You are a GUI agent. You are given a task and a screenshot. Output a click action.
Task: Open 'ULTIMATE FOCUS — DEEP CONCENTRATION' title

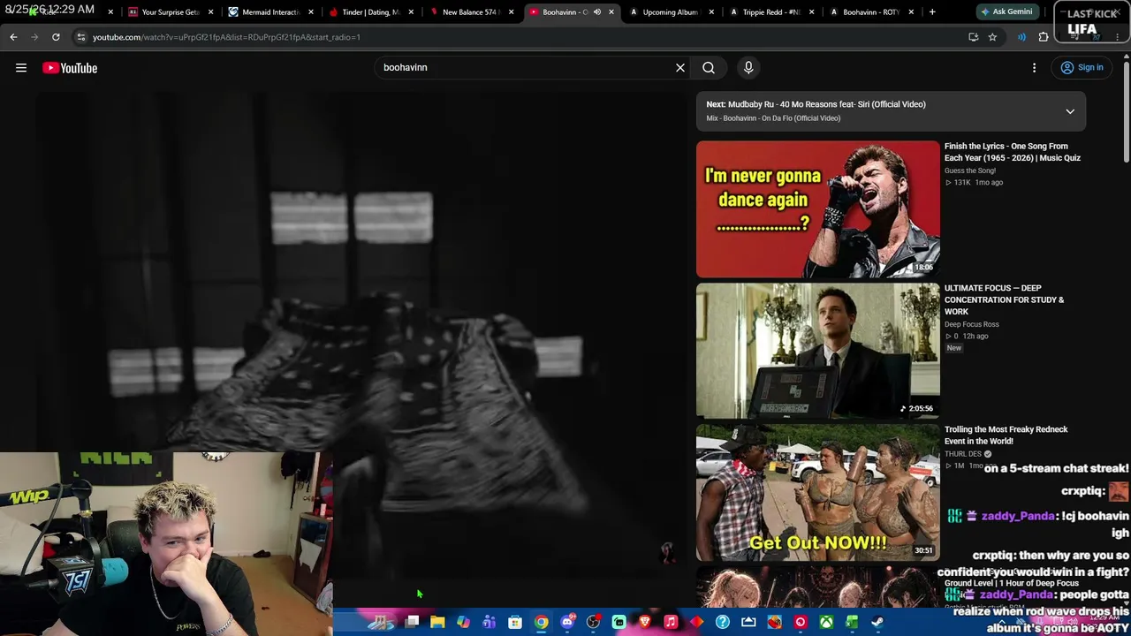[x=1005, y=299]
